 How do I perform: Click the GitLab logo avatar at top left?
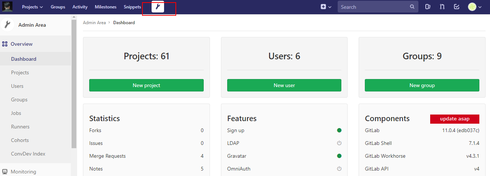pyautogui.click(x=7, y=7)
